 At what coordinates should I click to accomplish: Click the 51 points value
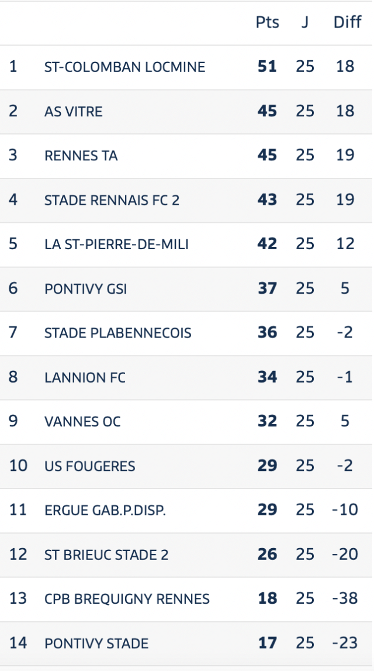click(267, 66)
